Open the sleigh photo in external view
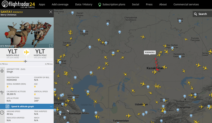Image resolution: width=212 pixels, height=123 pixels. point(51,46)
